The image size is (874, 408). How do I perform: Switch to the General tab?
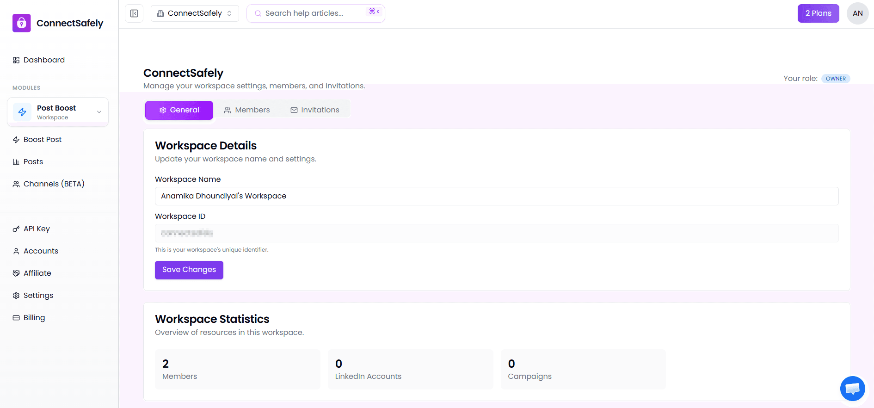179,110
